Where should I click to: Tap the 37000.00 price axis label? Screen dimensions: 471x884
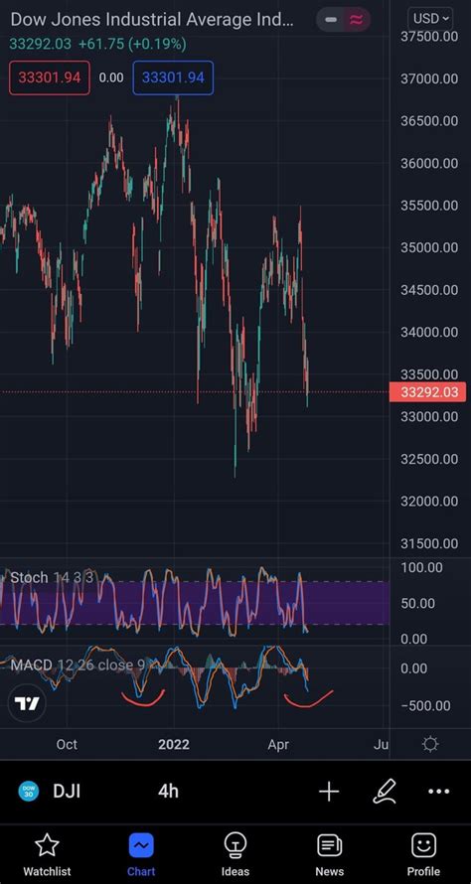point(428,78)
